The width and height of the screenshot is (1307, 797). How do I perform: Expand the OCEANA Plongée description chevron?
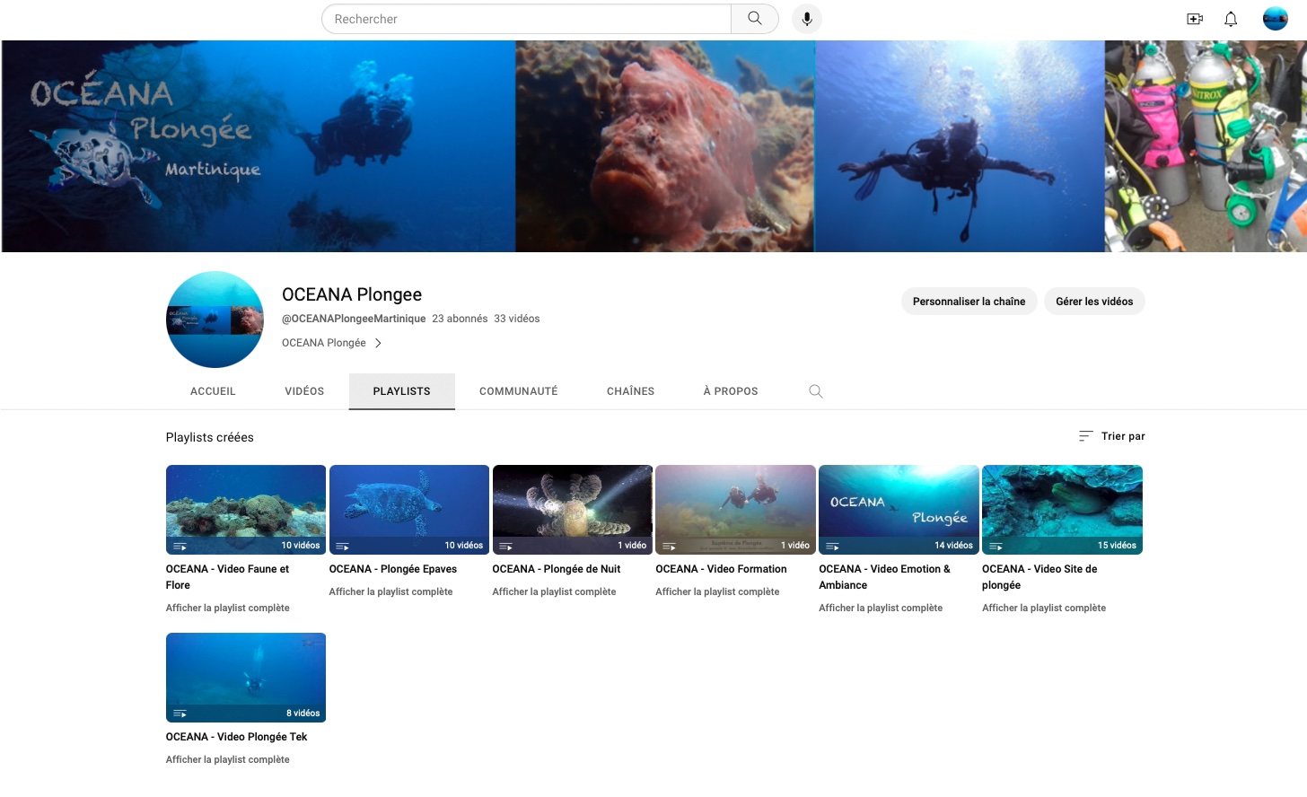click(x=378, y=343)
